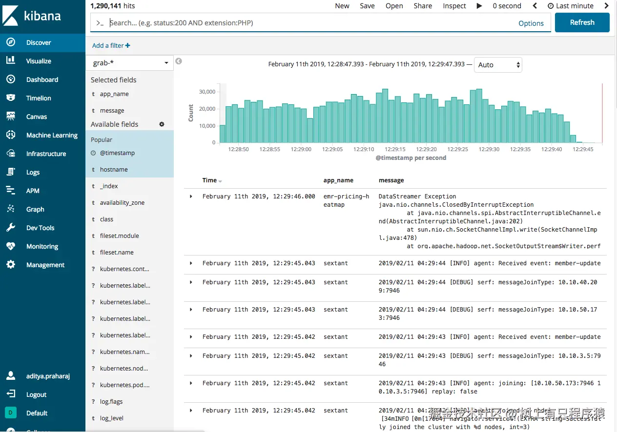617x432 pixels.
Task: Start auto-refresh with play button
Action: (x=479, y=6)
